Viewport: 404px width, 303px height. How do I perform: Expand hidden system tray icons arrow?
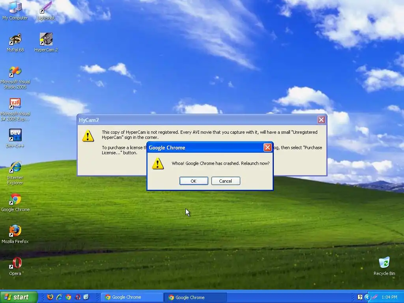tap(367, 297)
